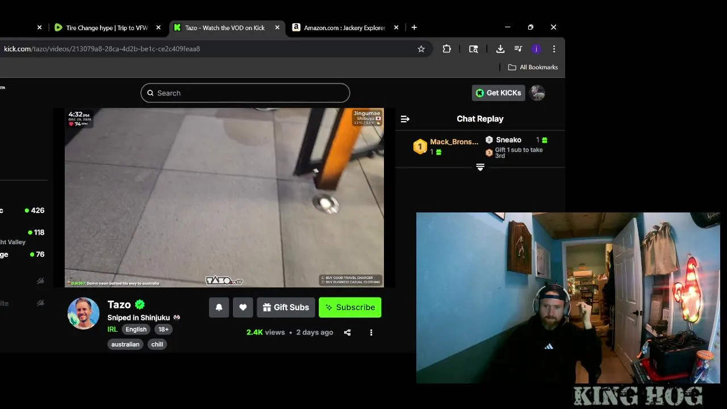Collapse the Chat Replay panel
727x409 pixels.
pos(405,119)
